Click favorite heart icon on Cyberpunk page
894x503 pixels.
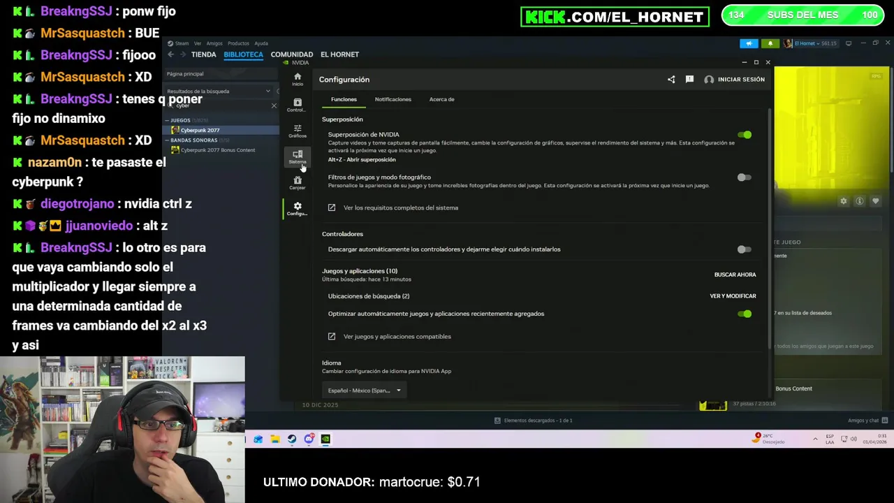[876, 201]
